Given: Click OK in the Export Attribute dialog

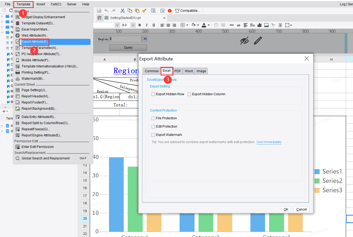Looking at the screenshot, I should (x=286, y=209).
